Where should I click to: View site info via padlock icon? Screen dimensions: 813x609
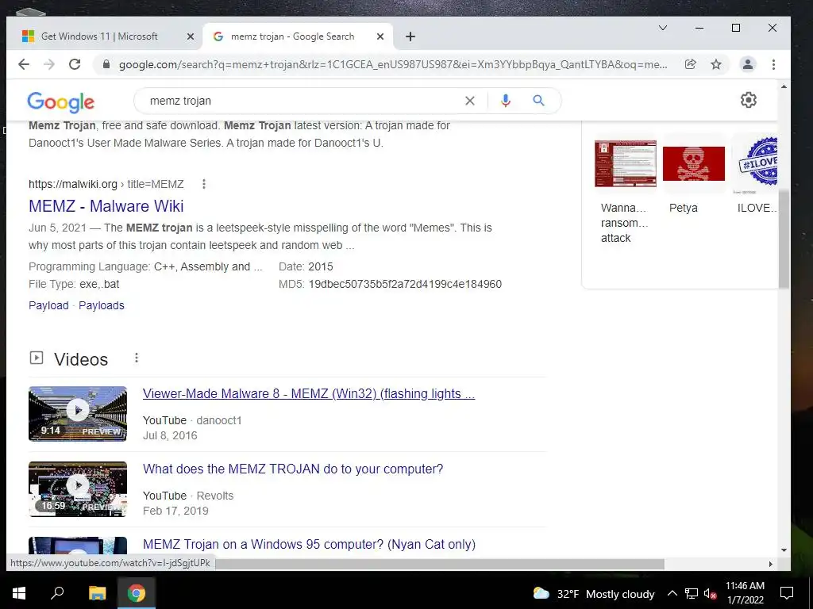tap(106, 64)
